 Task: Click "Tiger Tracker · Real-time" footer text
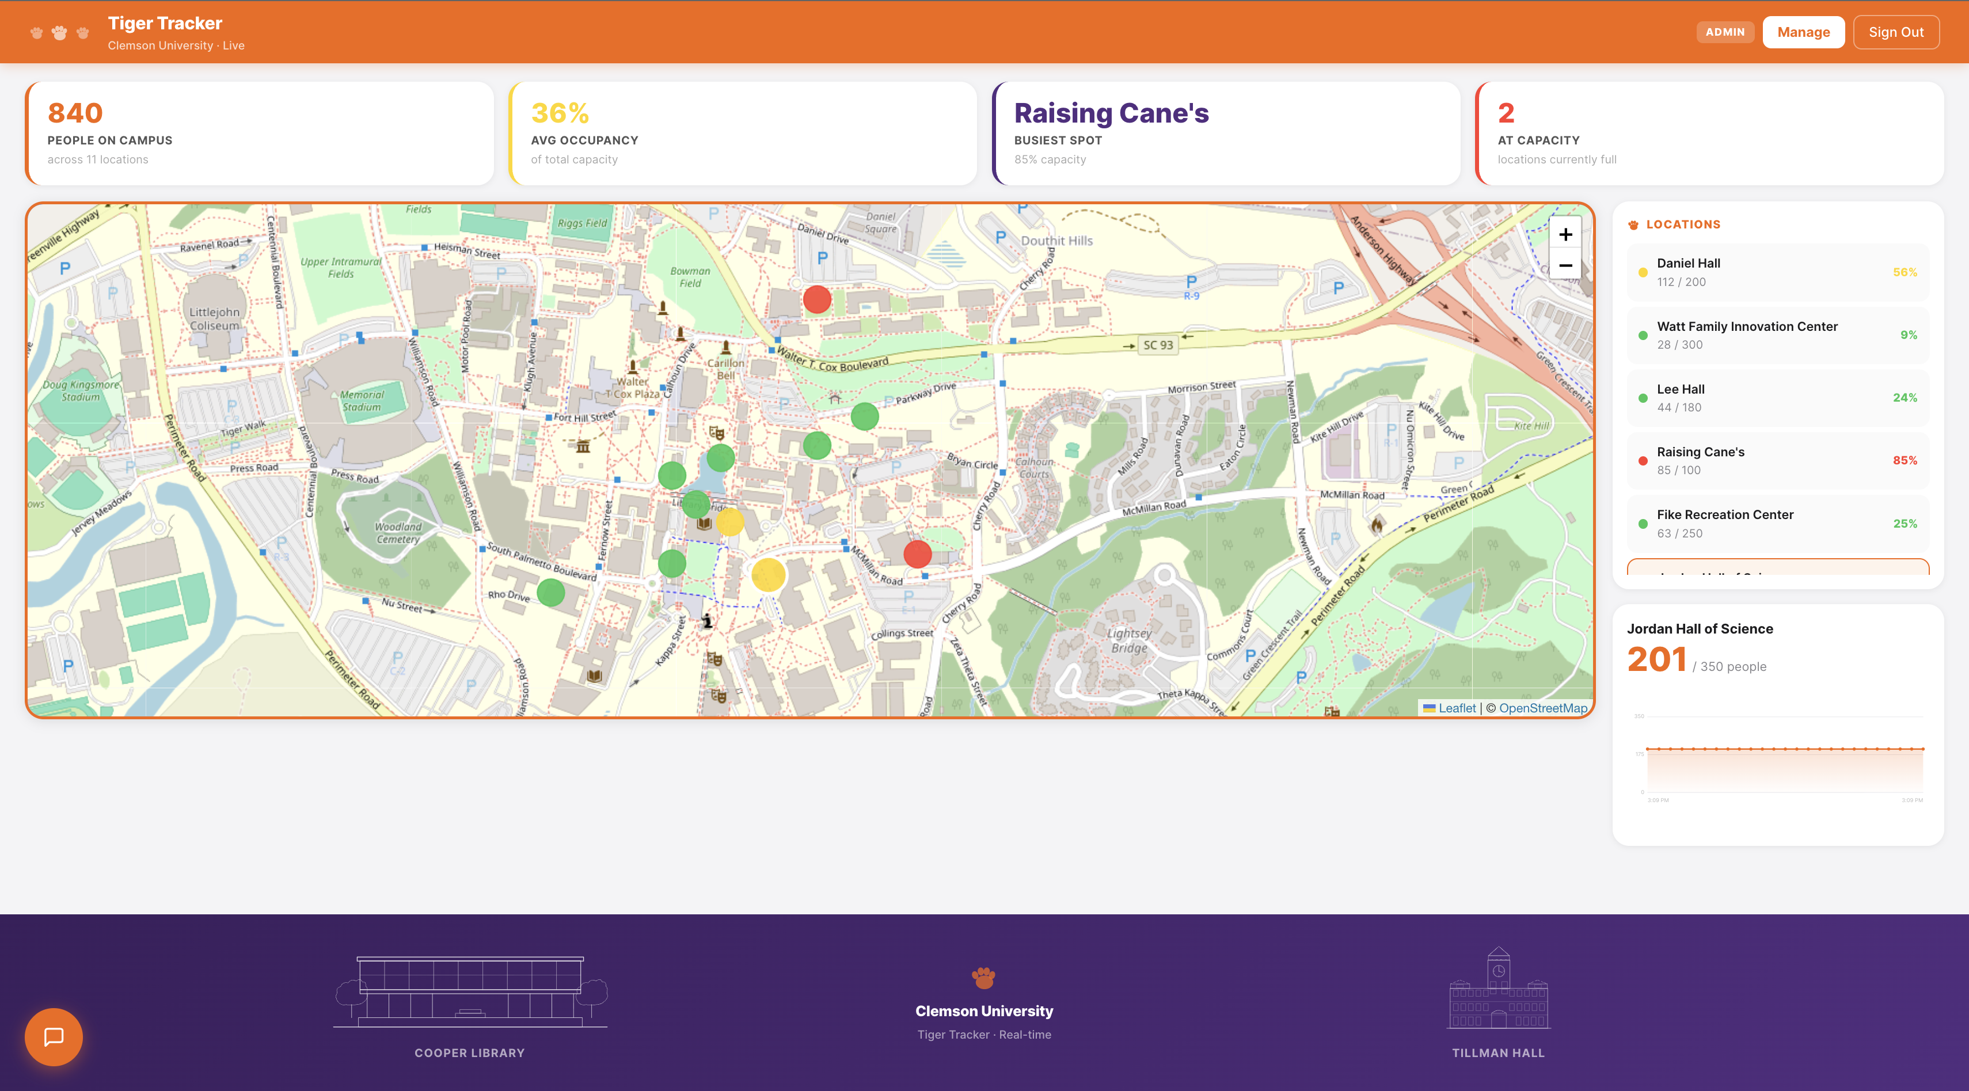click(x=984, y=1035)
